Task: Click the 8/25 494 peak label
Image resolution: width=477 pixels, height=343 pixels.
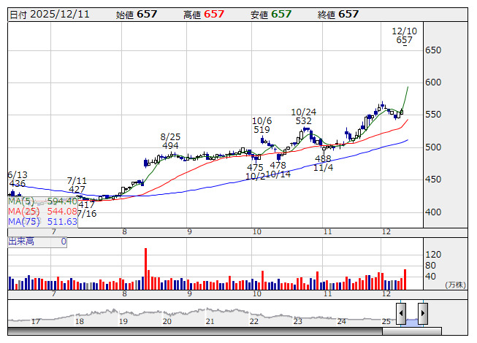Action: [x=170, y=142]
